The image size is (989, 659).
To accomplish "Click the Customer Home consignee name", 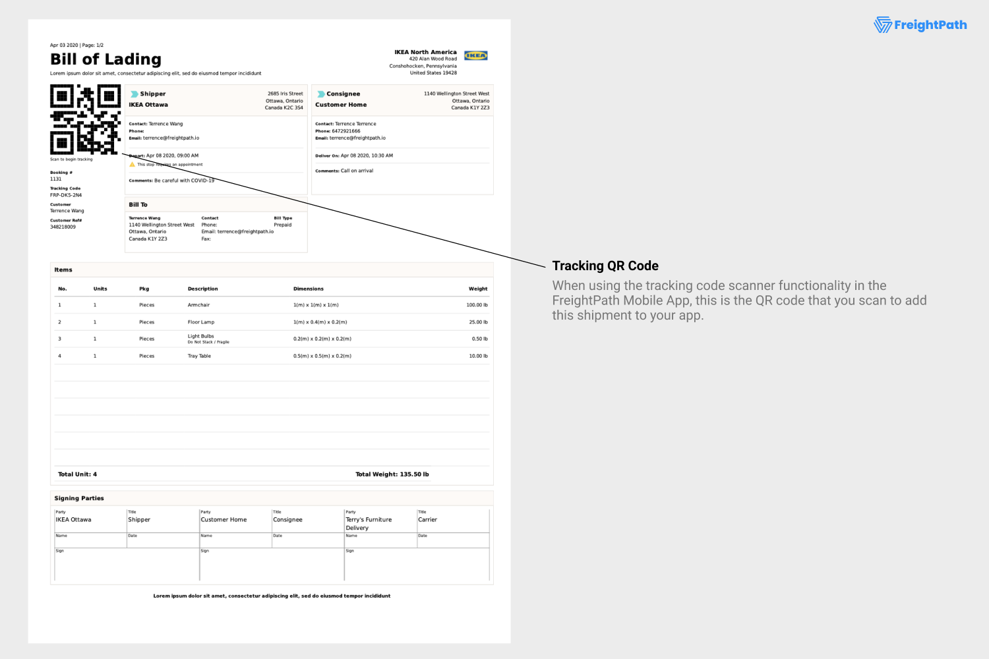I will (x=341, y=105).
